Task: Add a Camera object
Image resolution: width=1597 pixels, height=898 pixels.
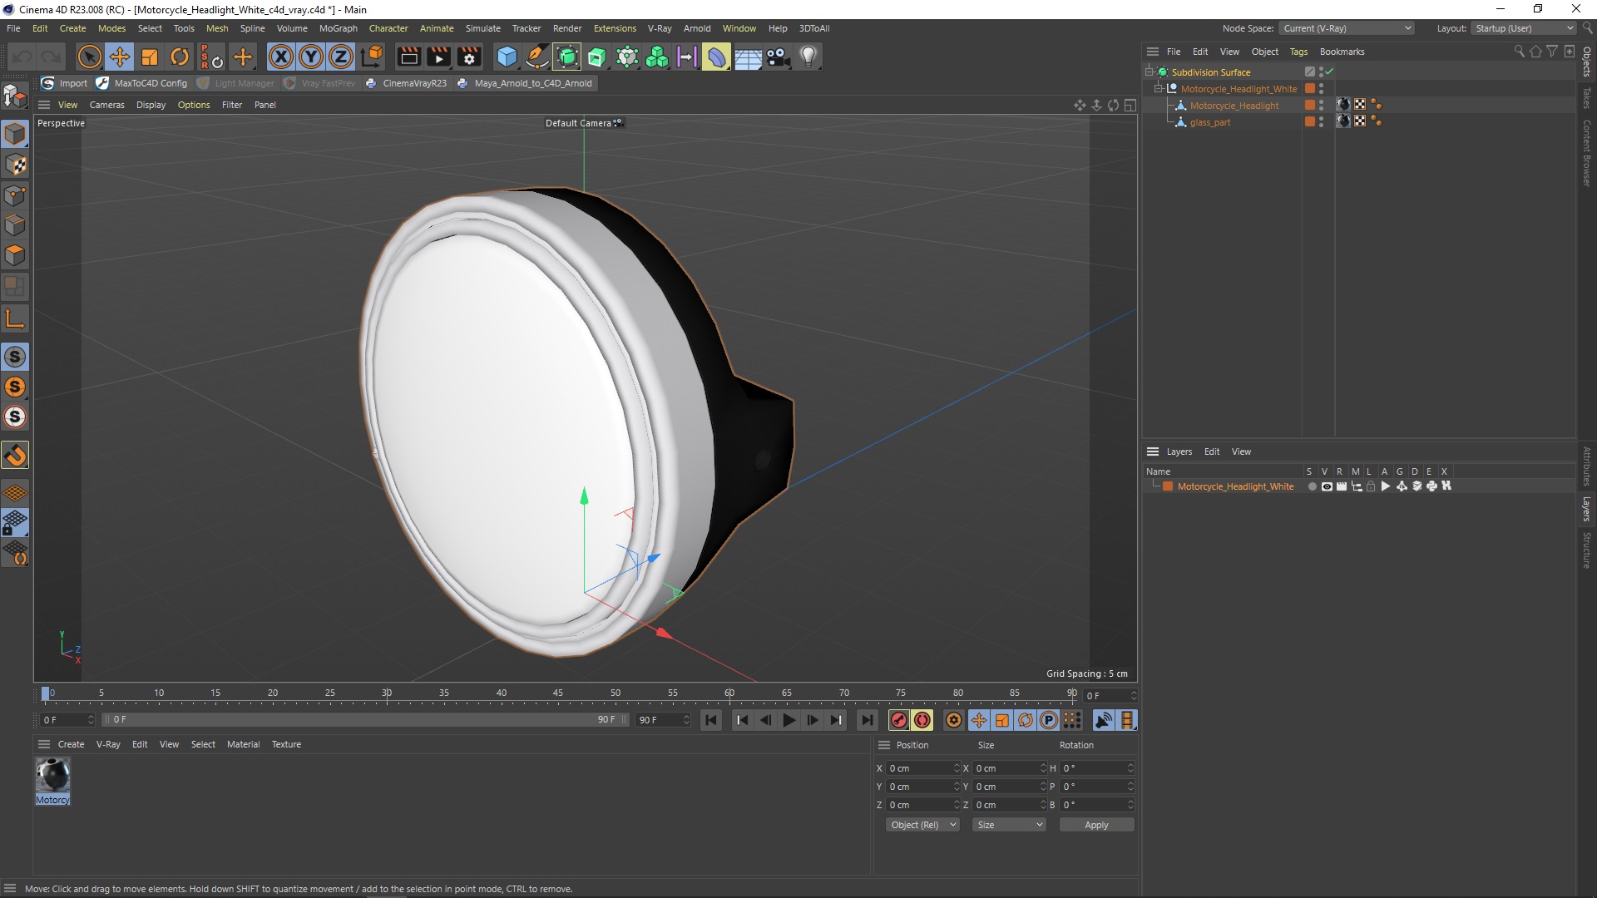Action: click(778, 57)
